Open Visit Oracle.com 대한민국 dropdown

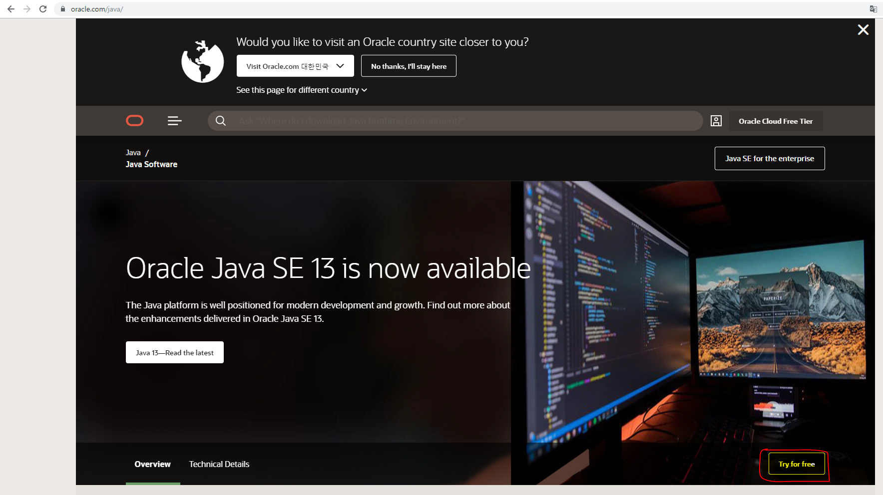coord(295,66)
